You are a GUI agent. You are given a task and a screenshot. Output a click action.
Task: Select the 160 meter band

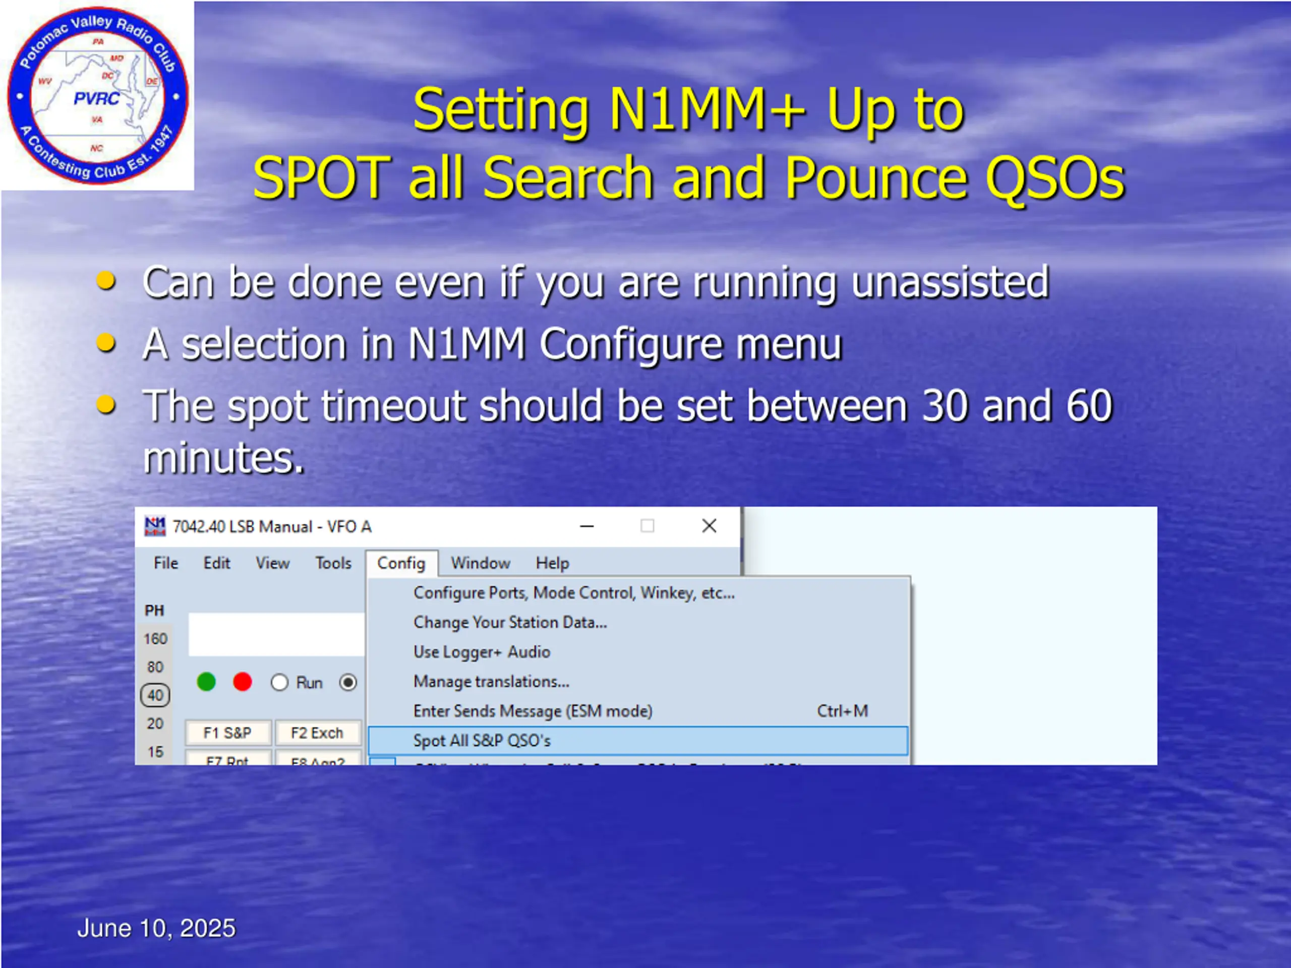(x=155, y=639)
